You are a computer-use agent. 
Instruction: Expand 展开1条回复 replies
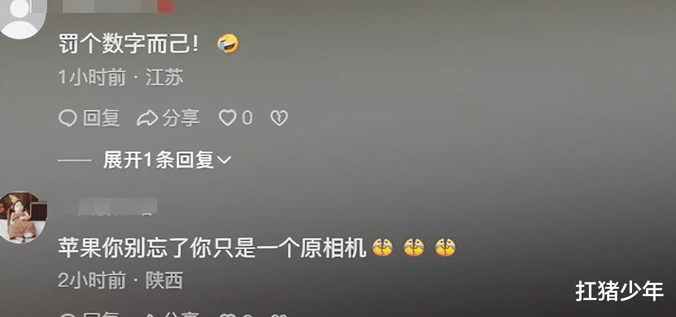(x=159, y=161)
